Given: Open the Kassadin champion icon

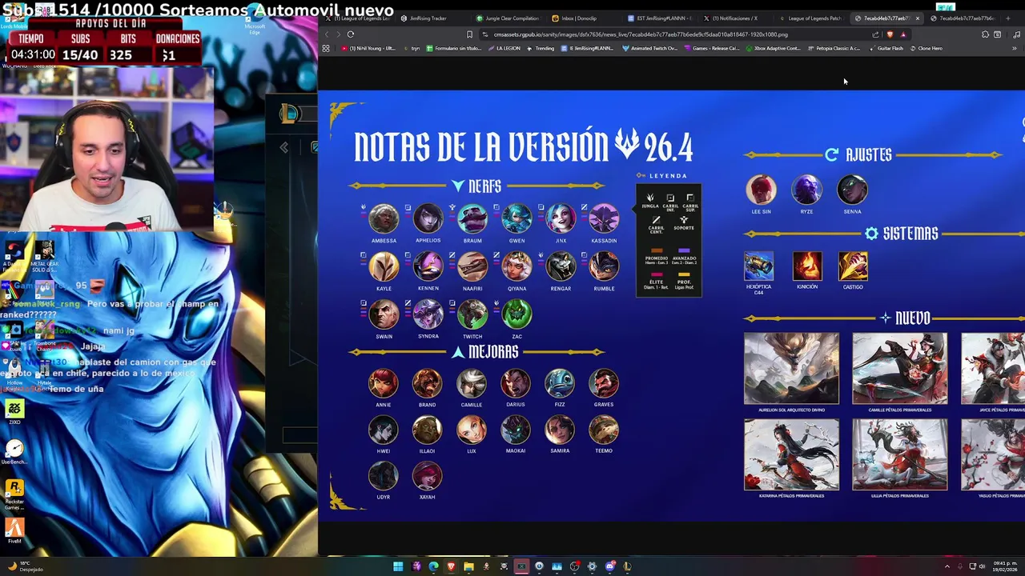Looking at the screenshot, I should [604, 218].
